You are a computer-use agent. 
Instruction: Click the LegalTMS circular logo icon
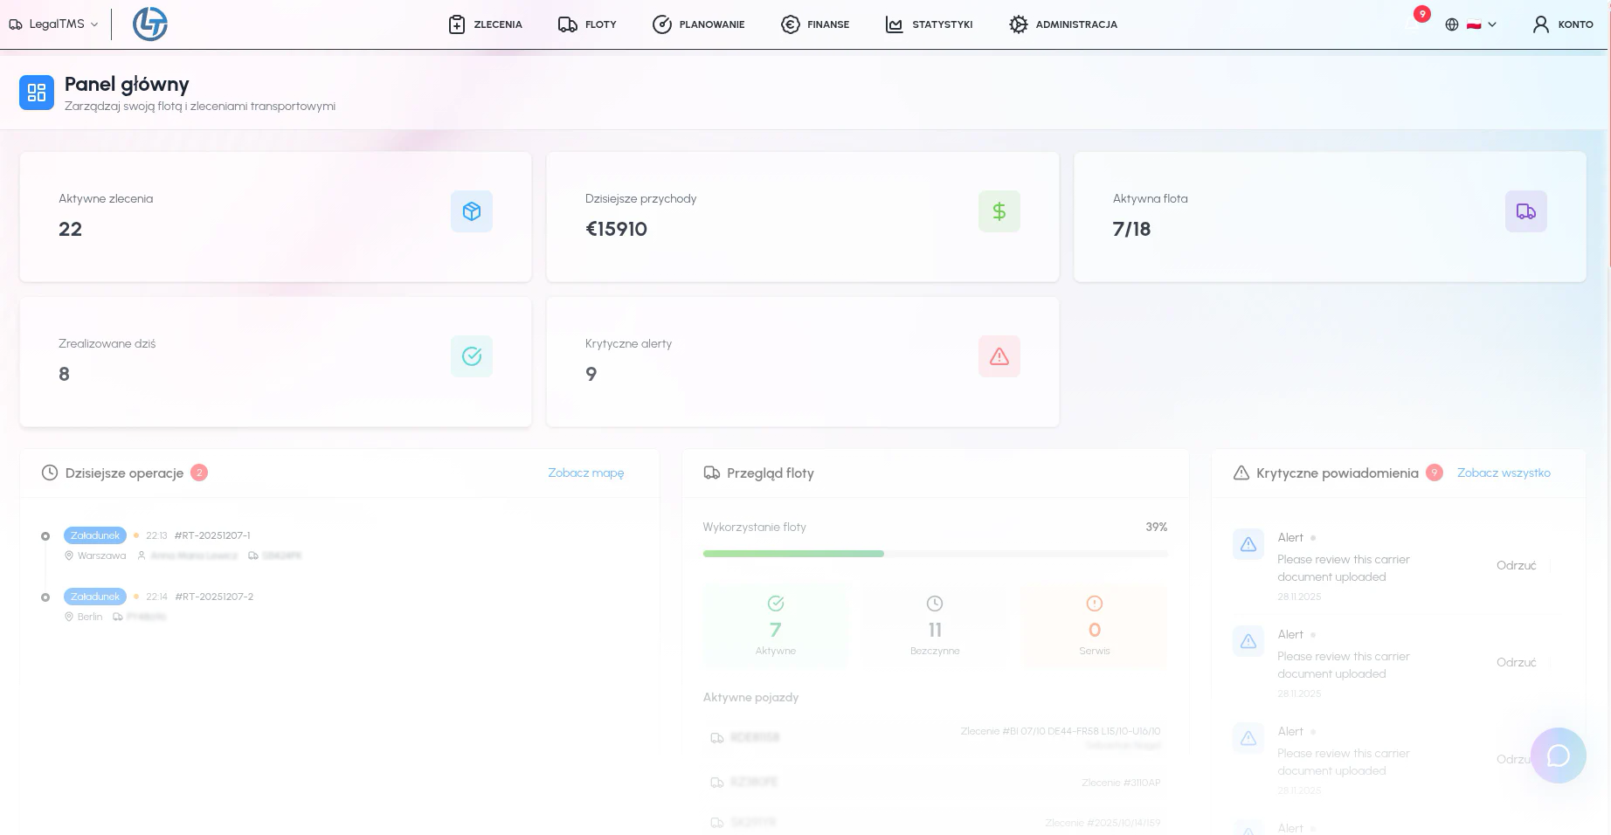click(x=149, y=24)
